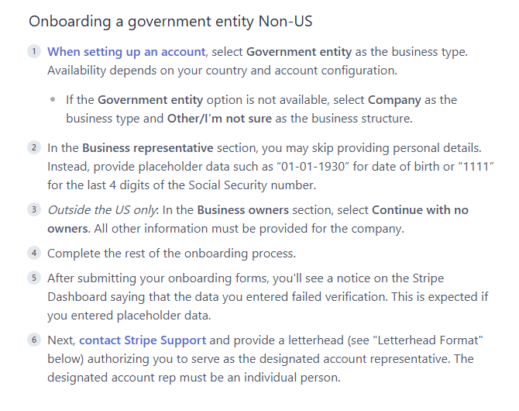The height and width of the screenshot is (411, 519).
Task: Click bold 'Company' in the sub-bullet
Action: 394,100
